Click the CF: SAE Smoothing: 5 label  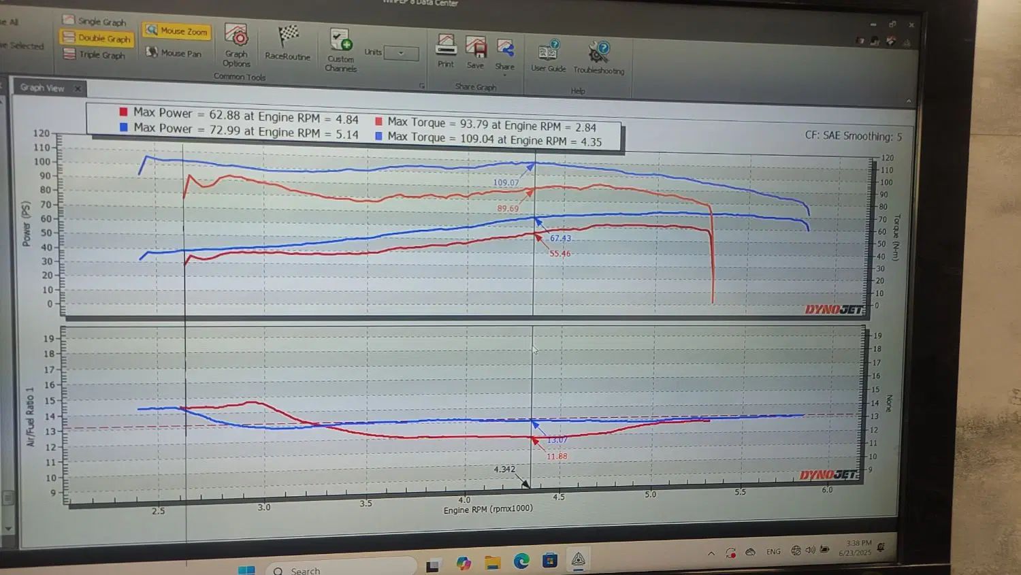coord(854,136)
